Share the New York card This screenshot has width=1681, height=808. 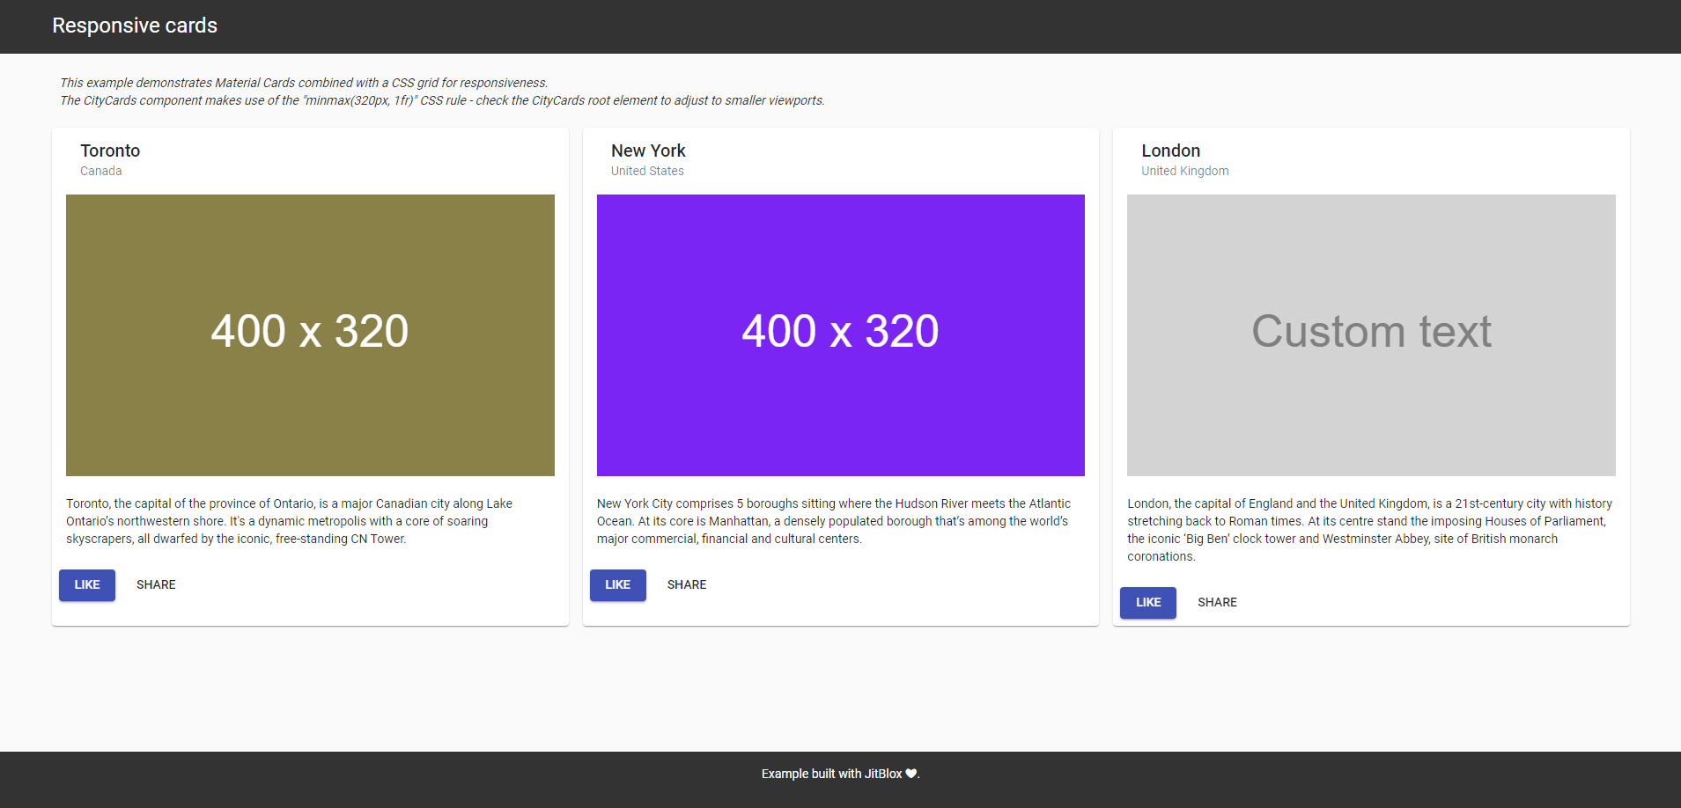coord(687,585)
